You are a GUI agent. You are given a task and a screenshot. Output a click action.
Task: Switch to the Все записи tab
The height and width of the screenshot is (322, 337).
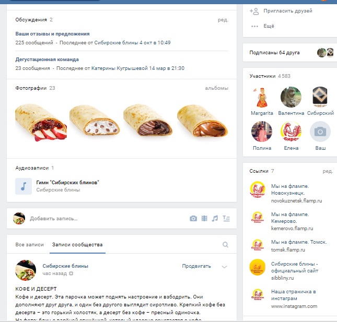29,245
